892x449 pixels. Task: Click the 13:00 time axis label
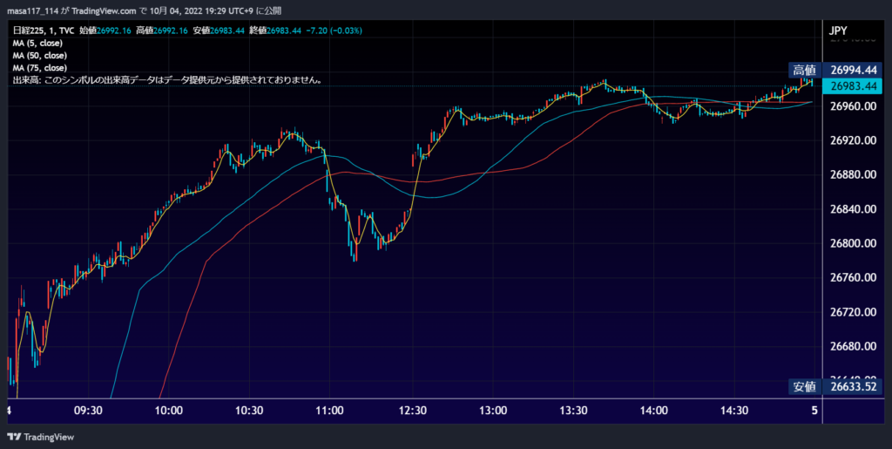[493, 411]
